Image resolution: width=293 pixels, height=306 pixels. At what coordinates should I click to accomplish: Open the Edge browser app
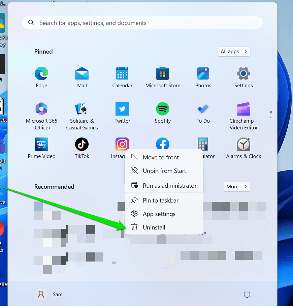pos(41,73)
